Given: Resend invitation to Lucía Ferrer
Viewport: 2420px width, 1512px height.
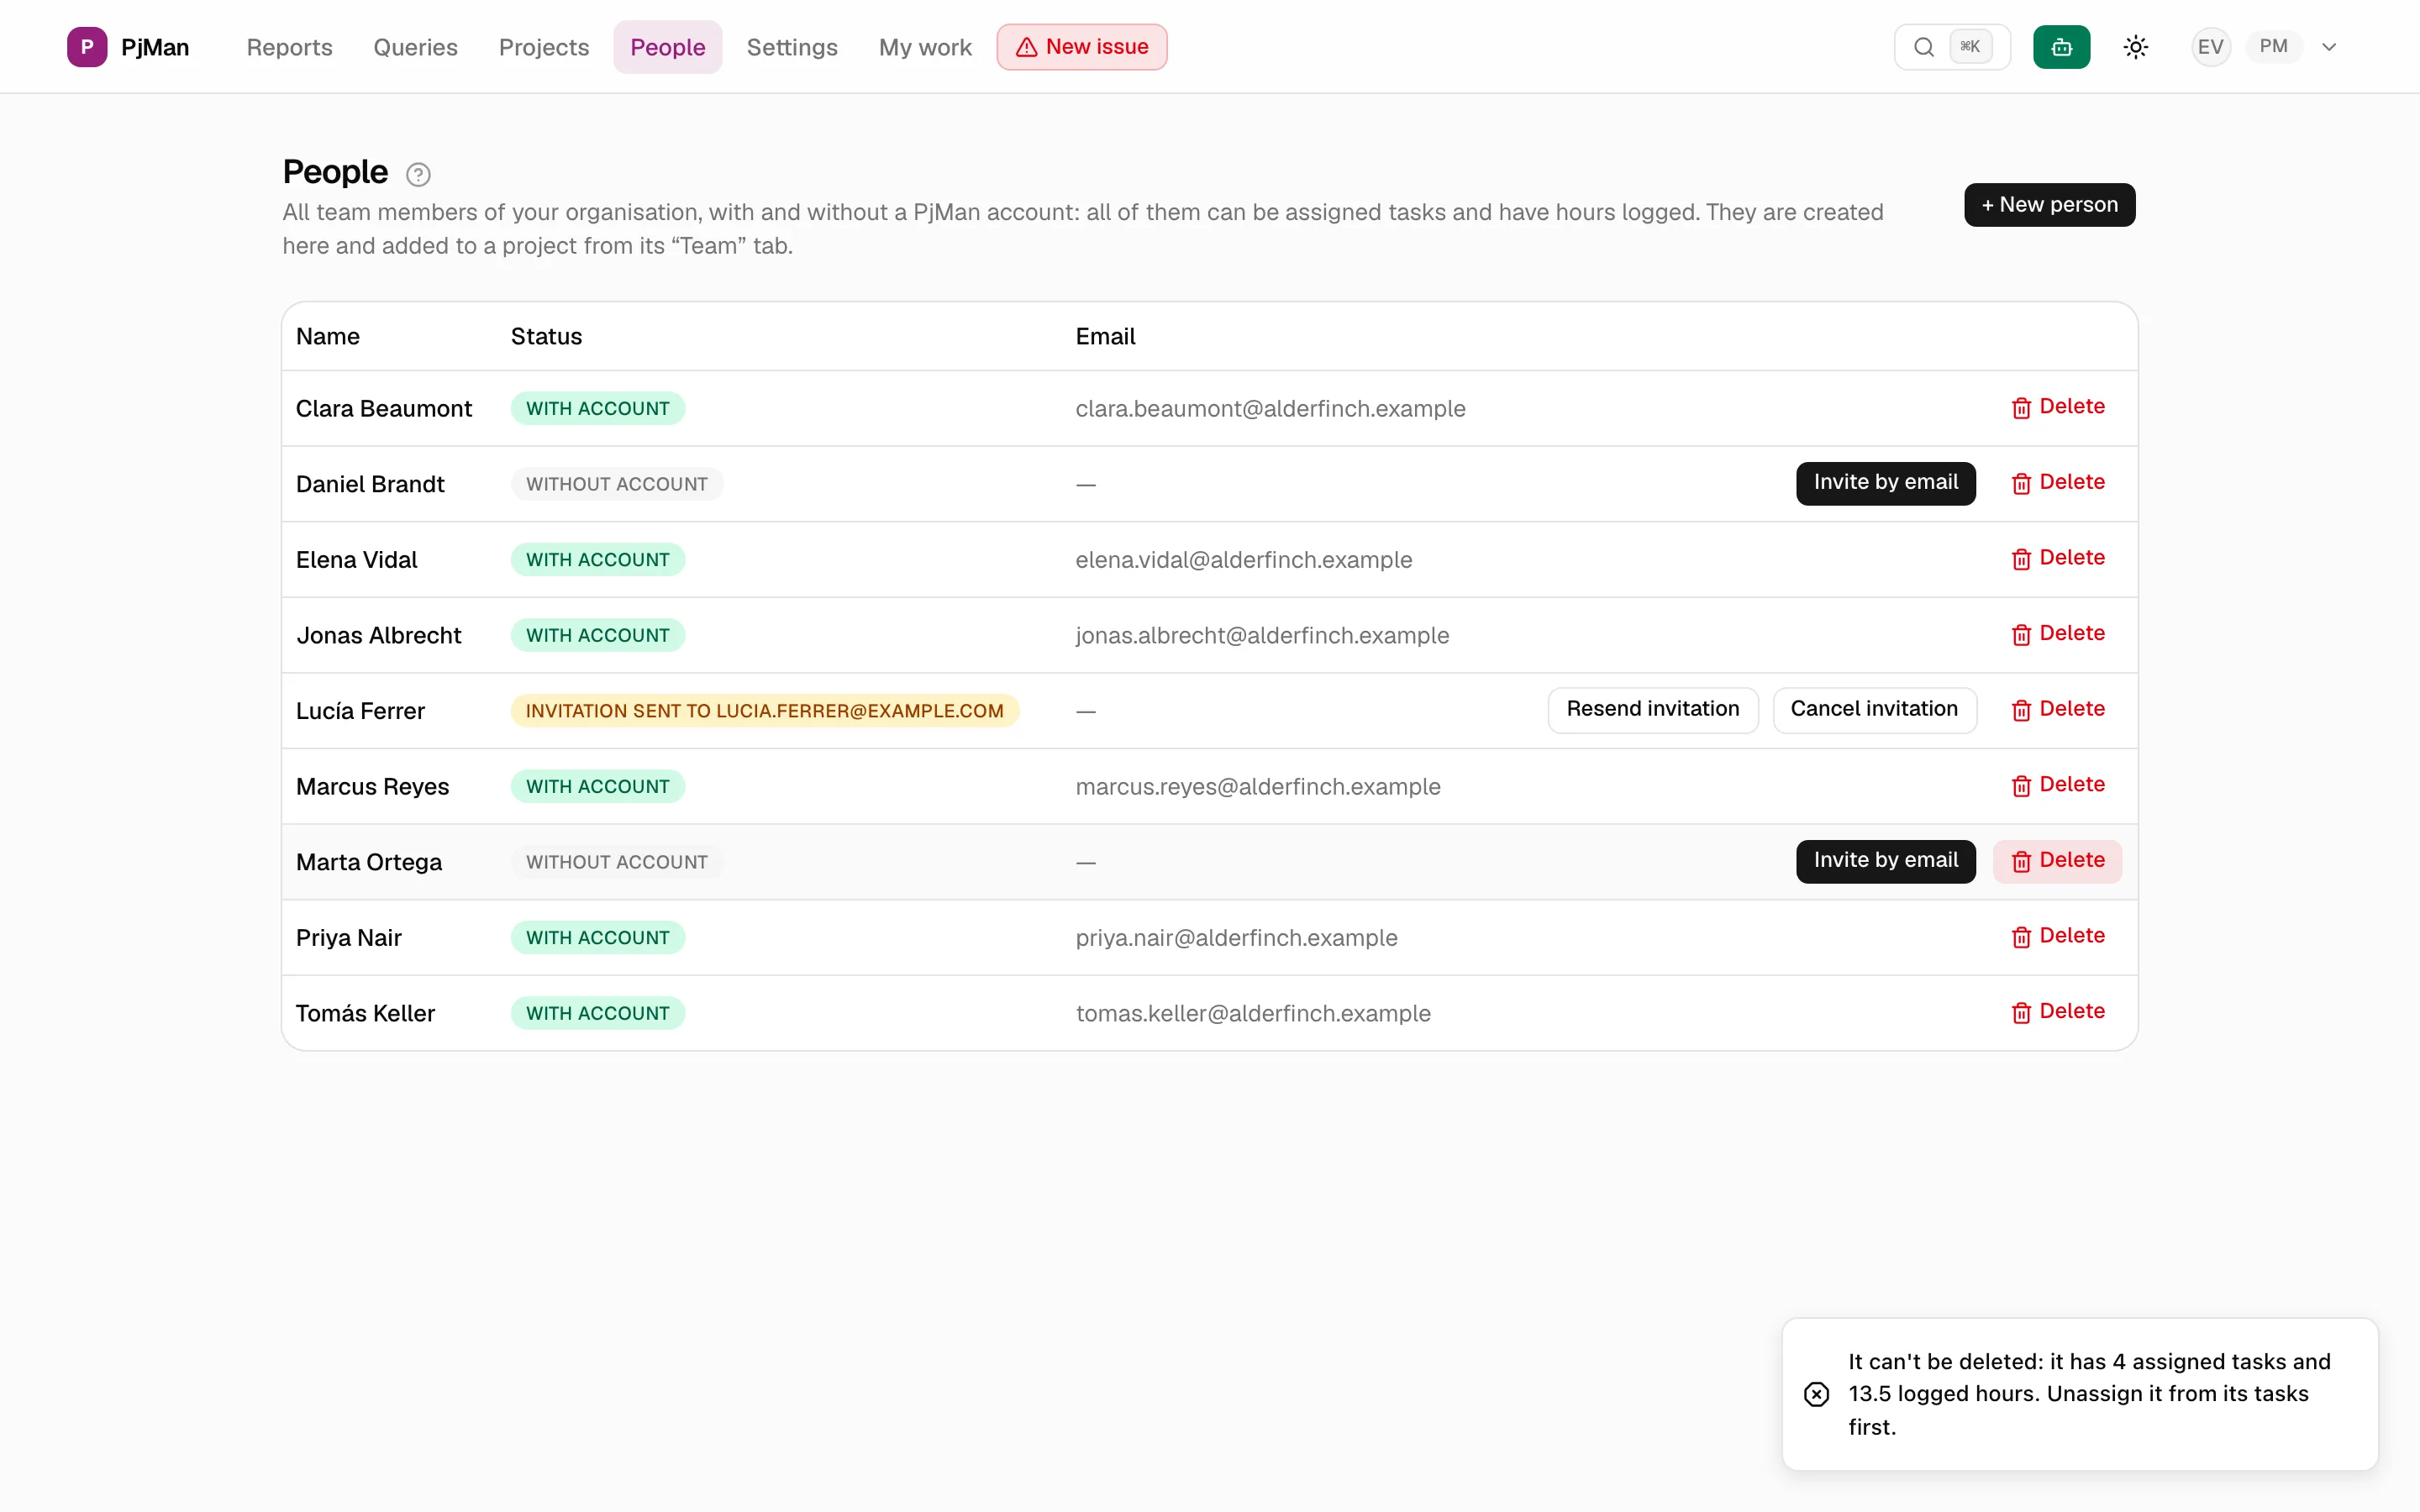Looking at the screenshot, I should pyautogui.click(x=1652, y=710).
